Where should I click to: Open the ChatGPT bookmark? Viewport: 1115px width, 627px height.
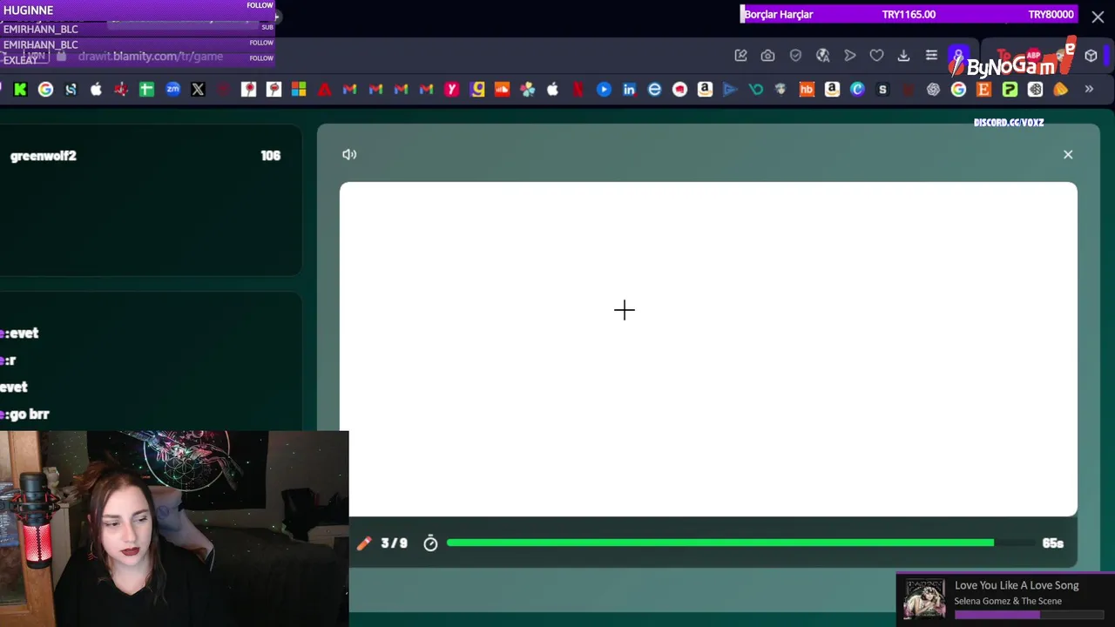[x=934, y=89]
